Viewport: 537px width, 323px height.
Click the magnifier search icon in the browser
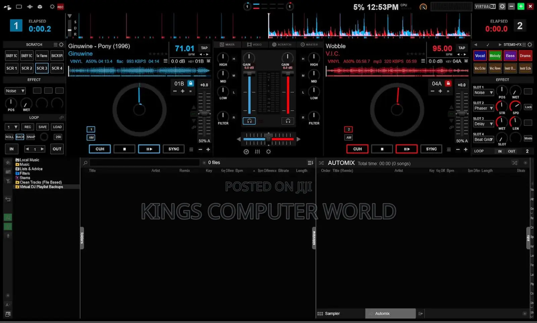click(85, 163)
